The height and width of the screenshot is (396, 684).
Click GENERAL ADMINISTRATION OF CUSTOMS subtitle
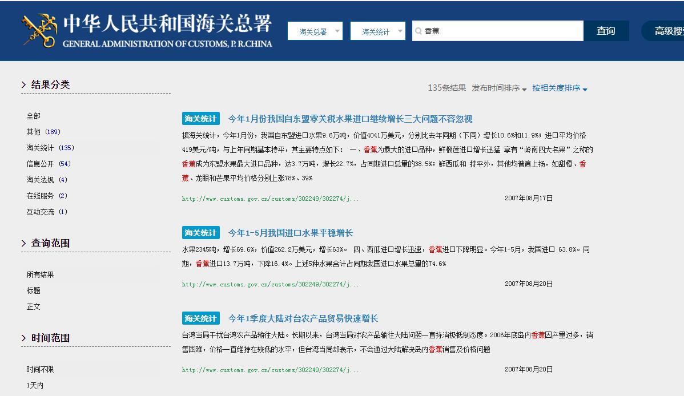pos(167,43)
